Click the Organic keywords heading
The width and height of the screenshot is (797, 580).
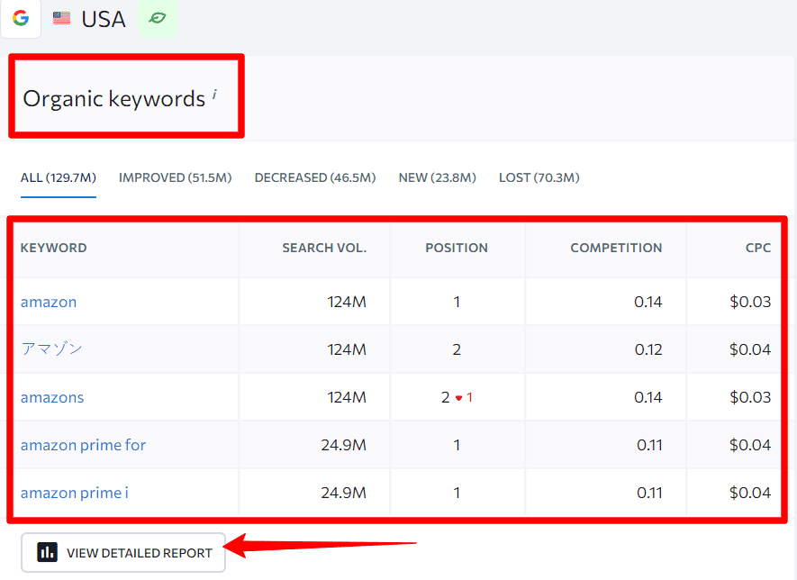point(113,98)
